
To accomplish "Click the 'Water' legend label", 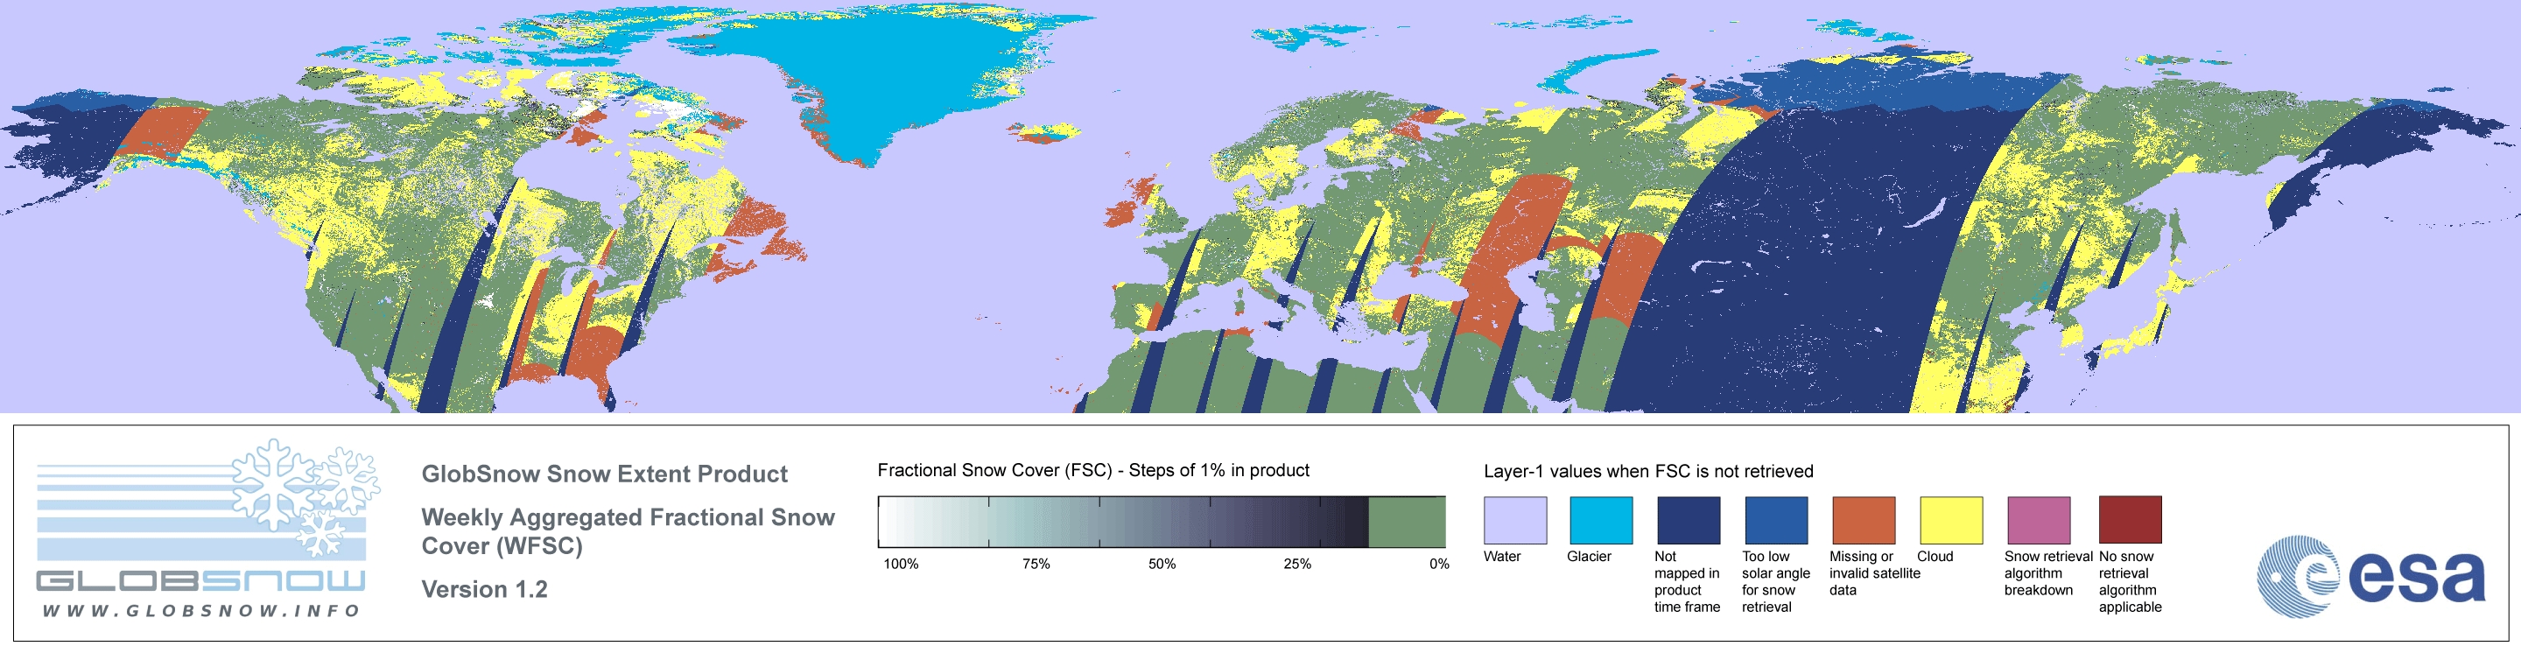I will click(1502, 556).
